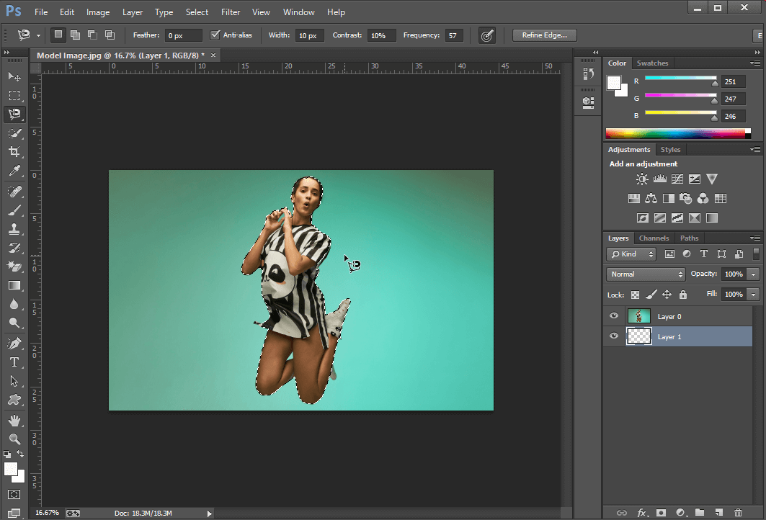
Task: Open the layer Opacity dropdown arrow
Action: (x=754, y=274)
